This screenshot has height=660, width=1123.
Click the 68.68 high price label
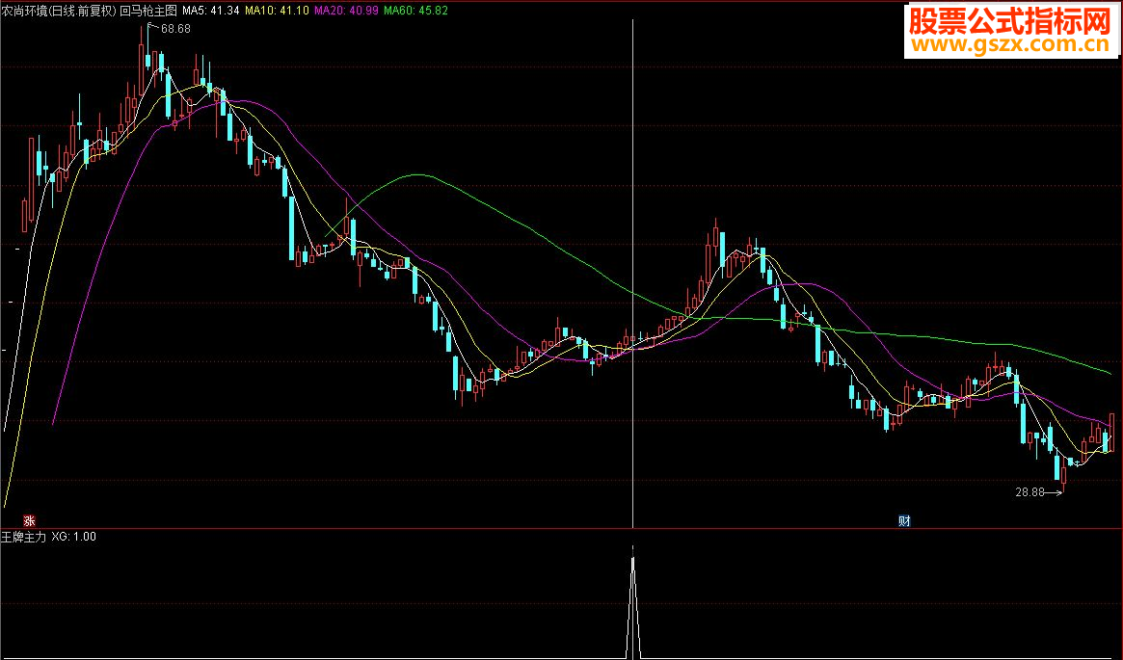175,29
